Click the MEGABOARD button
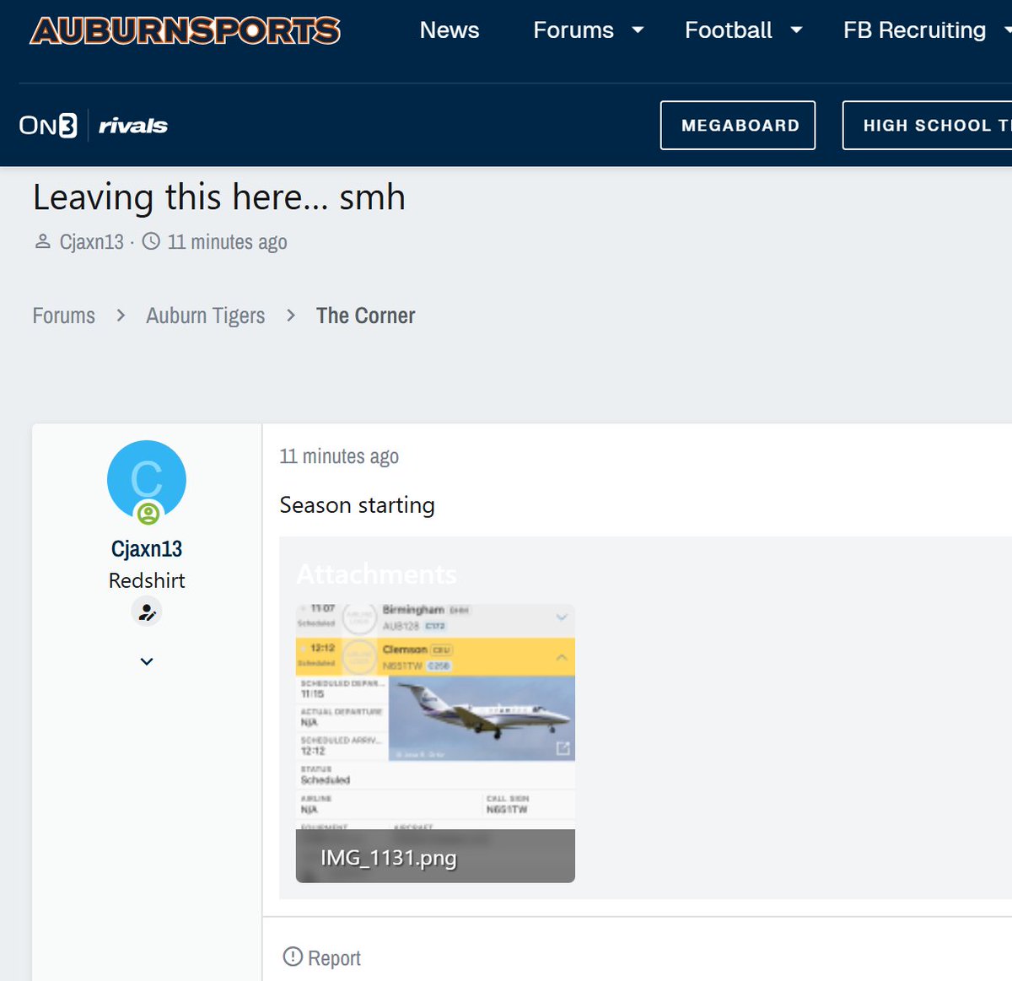1012x981 pixels. 737,125
